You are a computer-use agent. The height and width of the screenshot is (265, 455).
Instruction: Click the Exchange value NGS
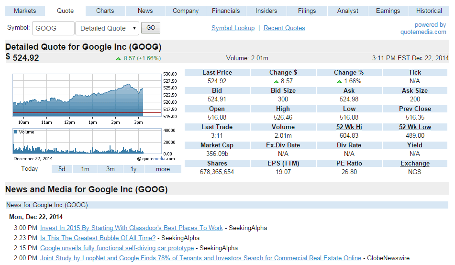tap(415, 172)
